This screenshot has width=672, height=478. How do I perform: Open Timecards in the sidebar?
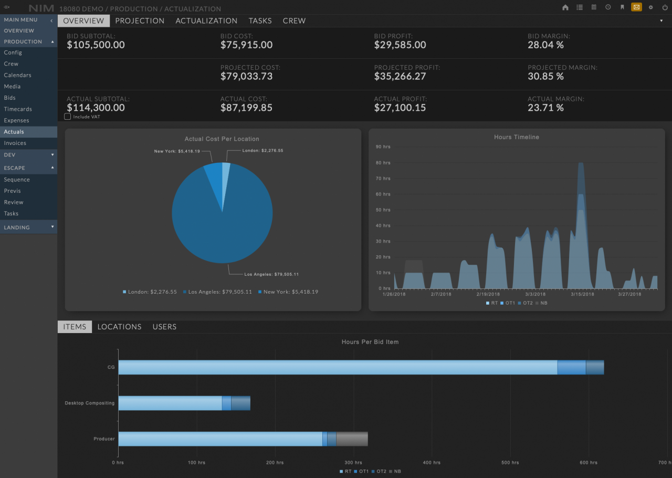pos(18,109)
